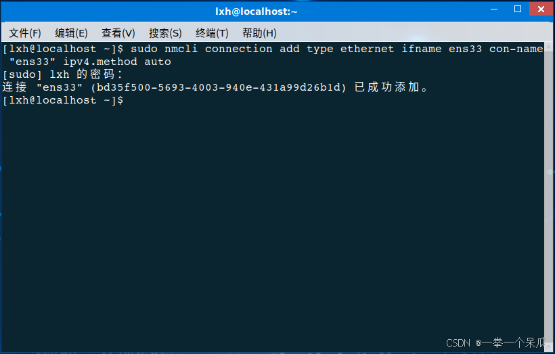Maximize the terminal window

tap(518, 9)
